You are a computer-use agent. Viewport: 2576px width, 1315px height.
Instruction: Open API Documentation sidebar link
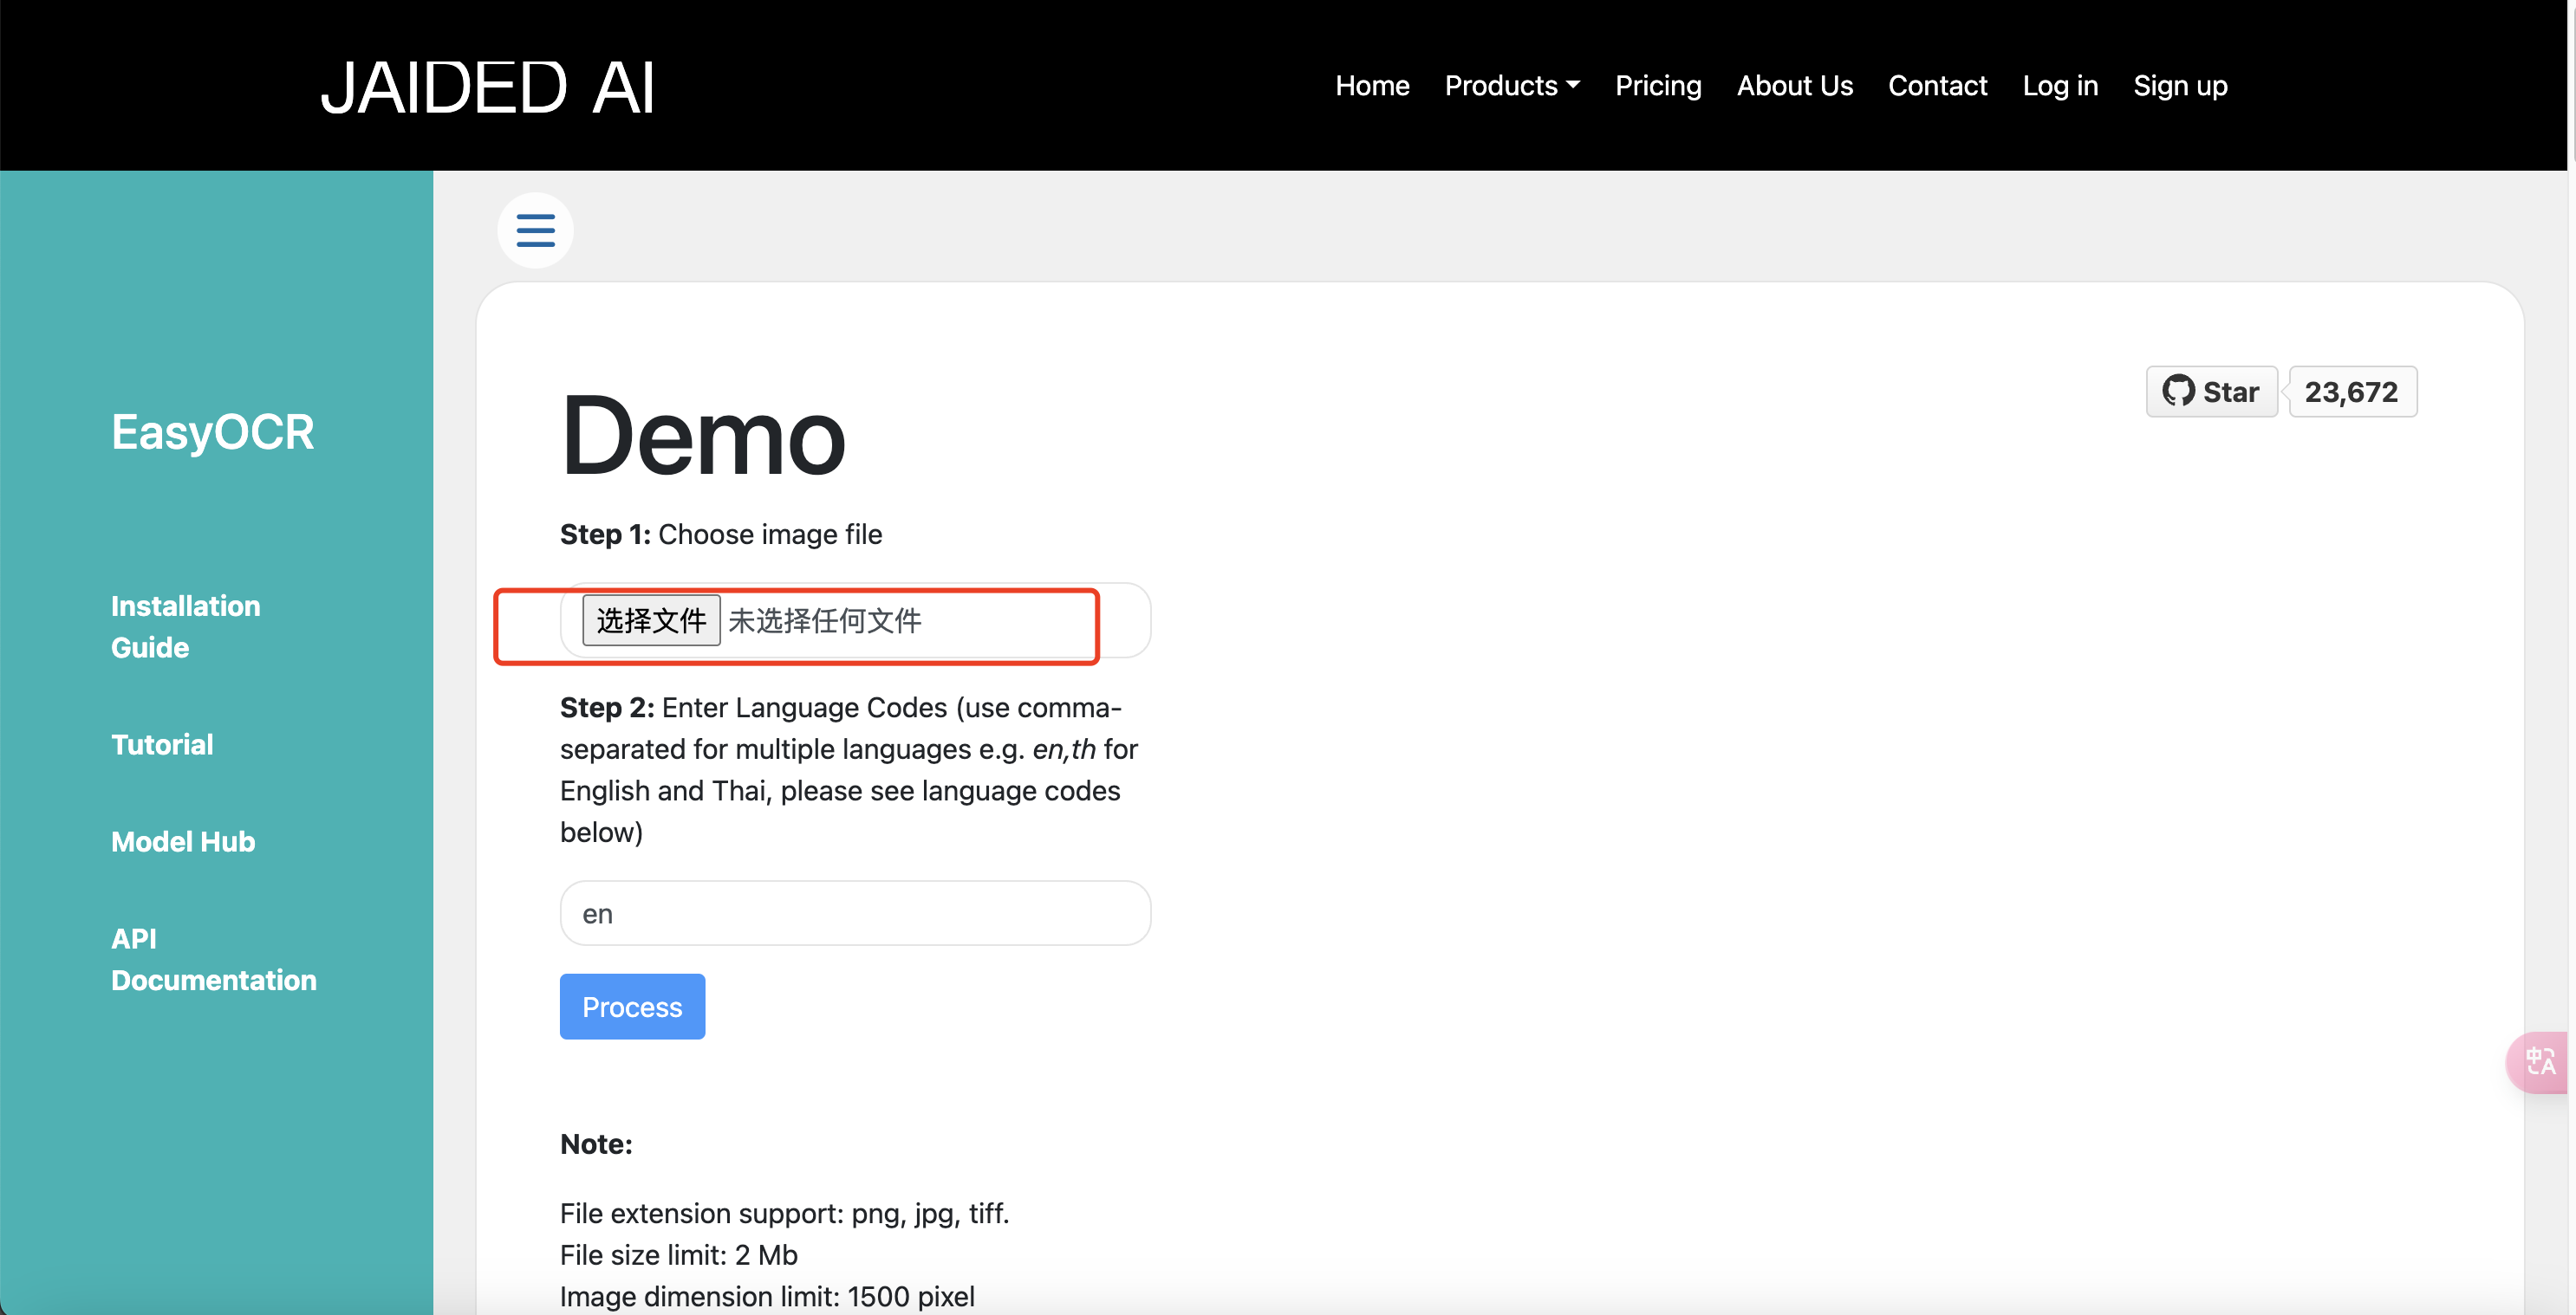click(213, 959)
